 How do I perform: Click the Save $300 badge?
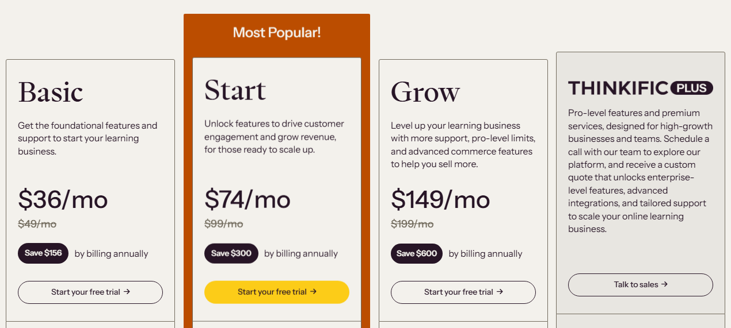231,253
